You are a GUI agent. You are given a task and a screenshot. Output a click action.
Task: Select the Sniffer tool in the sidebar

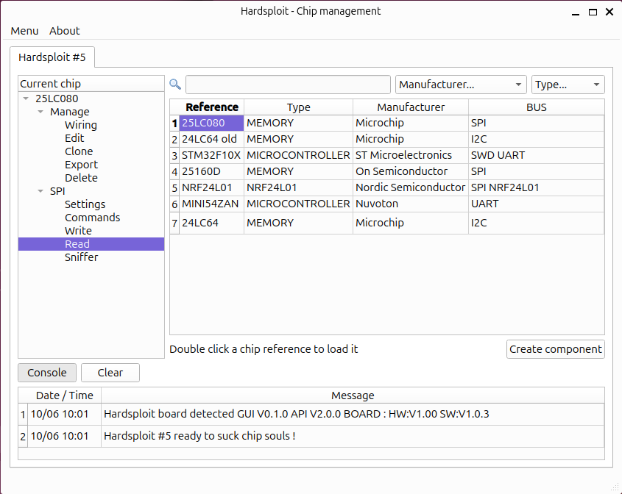pos(81,257)
